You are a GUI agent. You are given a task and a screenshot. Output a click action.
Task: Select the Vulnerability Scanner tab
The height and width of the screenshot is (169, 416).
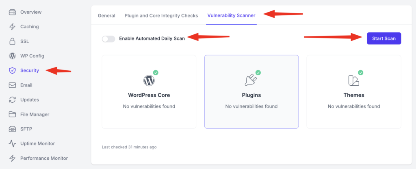231,16
